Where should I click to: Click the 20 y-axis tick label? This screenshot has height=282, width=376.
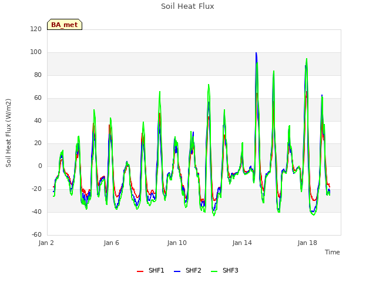click(38, 143)
